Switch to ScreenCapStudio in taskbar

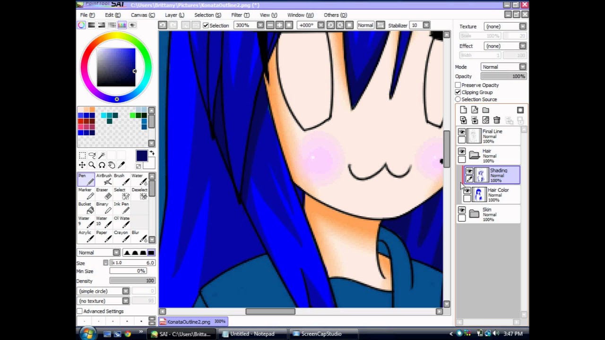coord(324,334)
